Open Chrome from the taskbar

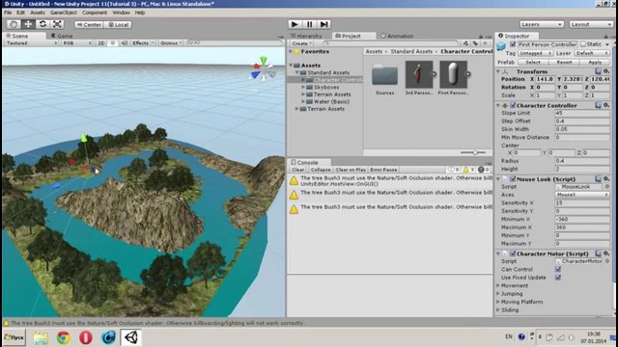point(63,337)
